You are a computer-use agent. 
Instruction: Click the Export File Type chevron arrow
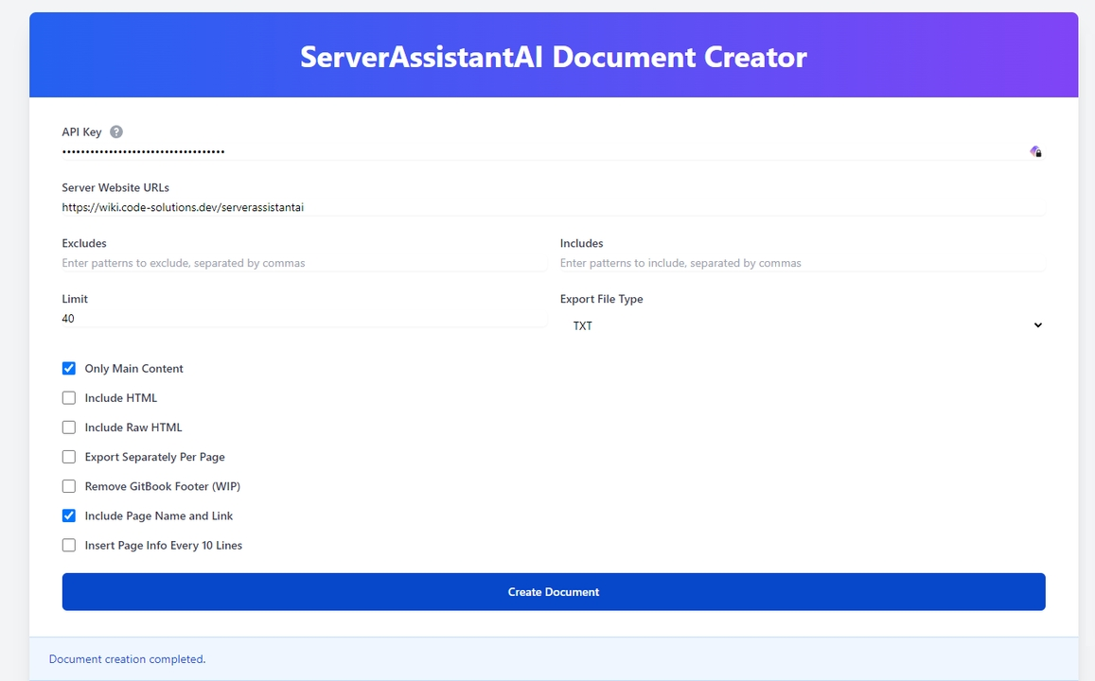click(x=1038, y=324)
